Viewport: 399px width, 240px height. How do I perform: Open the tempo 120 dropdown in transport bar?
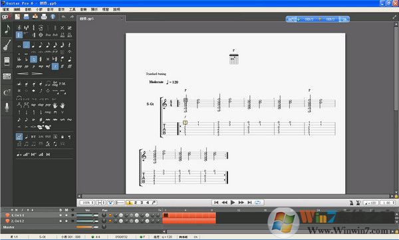[x=370, y=203]
